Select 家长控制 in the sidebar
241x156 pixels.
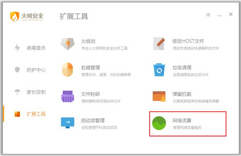30,92
